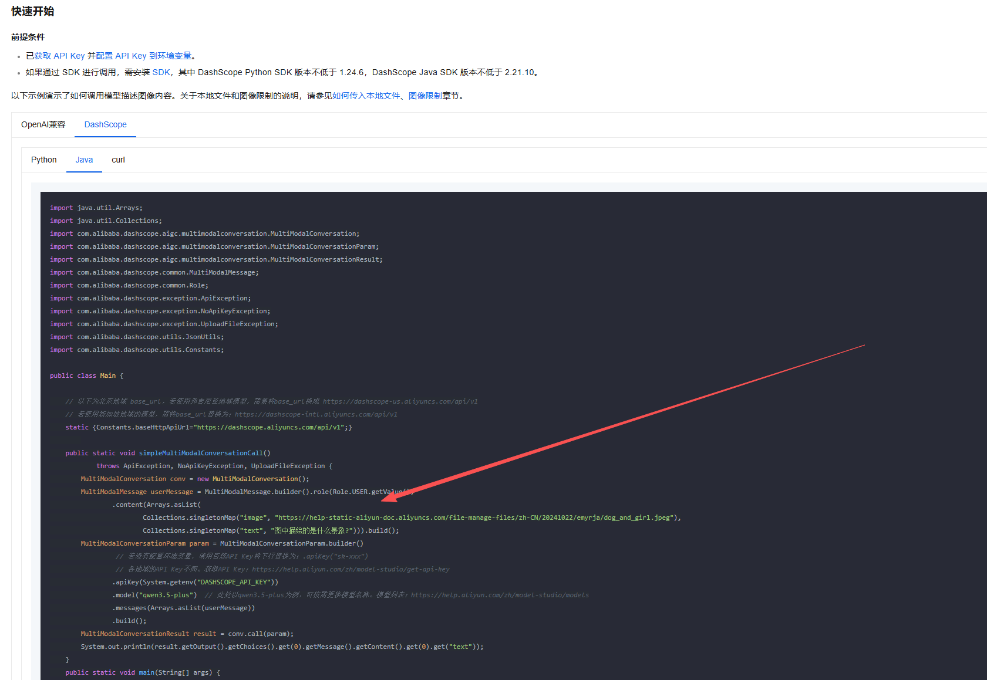Switch to the OpenAI兼容 tab
The image size is (987, 680).
click(x=43, y=124)
